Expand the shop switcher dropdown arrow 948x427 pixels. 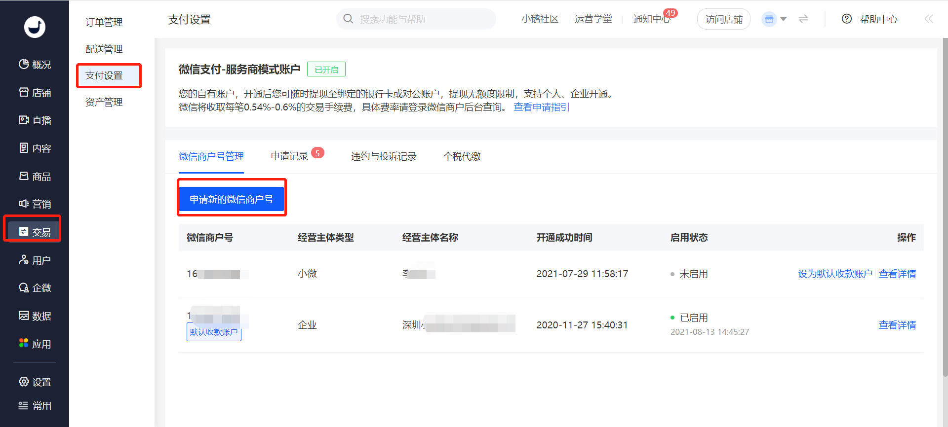783,19
